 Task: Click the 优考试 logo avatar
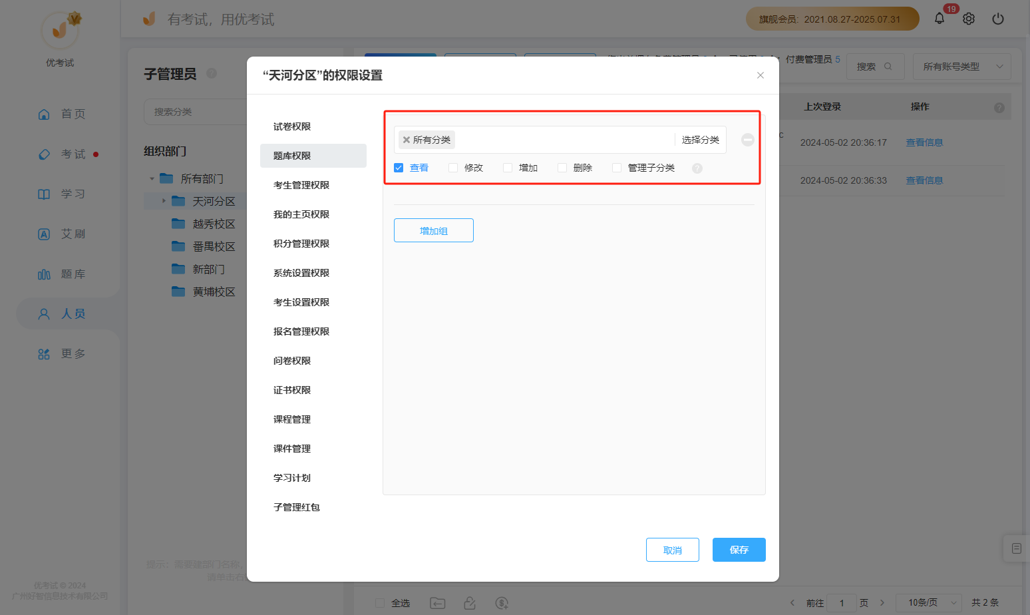click(61, 30)
